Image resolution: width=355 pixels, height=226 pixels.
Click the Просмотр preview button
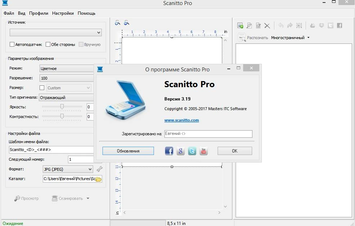[27, 198]
